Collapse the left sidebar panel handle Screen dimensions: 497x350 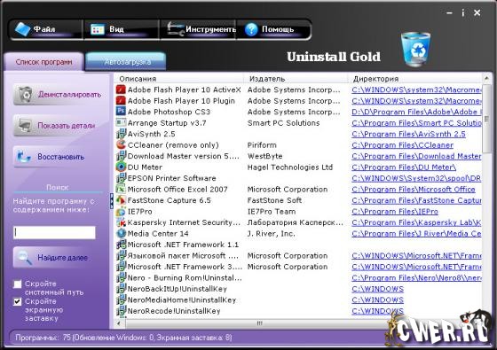coord(112,201)
